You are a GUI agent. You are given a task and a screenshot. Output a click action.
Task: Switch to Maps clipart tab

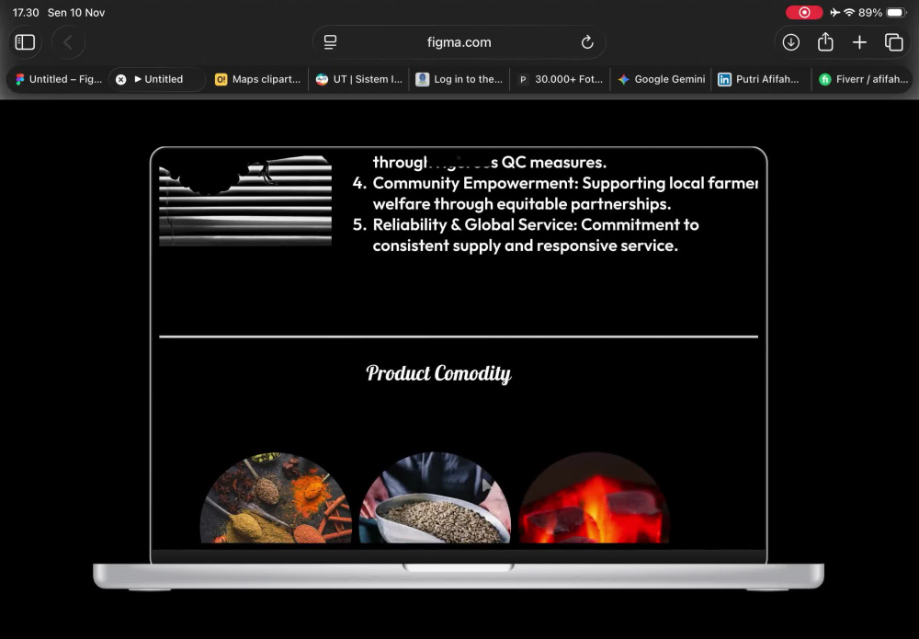click(258, 79)
